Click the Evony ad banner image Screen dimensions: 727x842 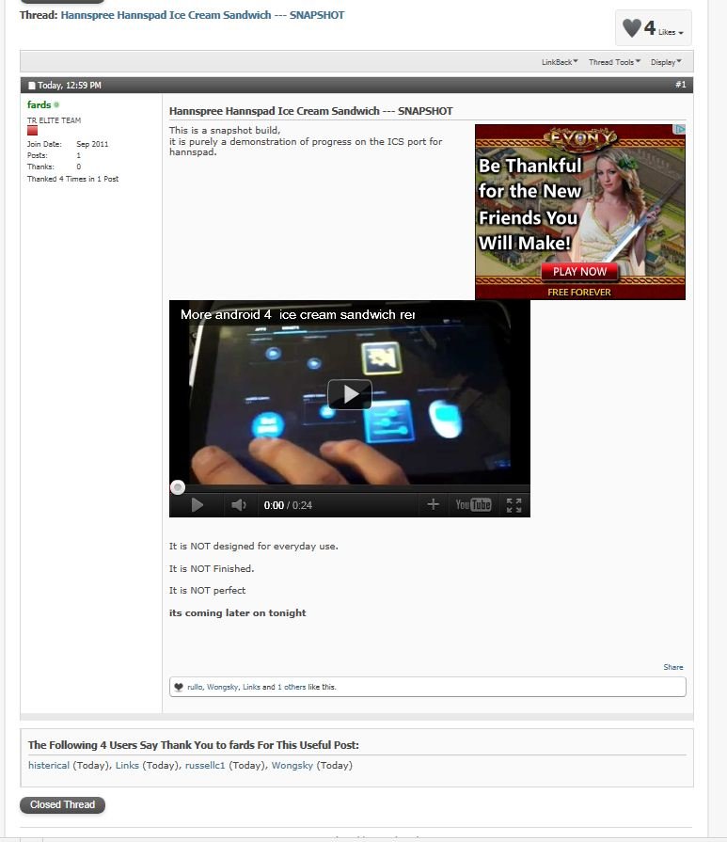[x=580, y=212]
